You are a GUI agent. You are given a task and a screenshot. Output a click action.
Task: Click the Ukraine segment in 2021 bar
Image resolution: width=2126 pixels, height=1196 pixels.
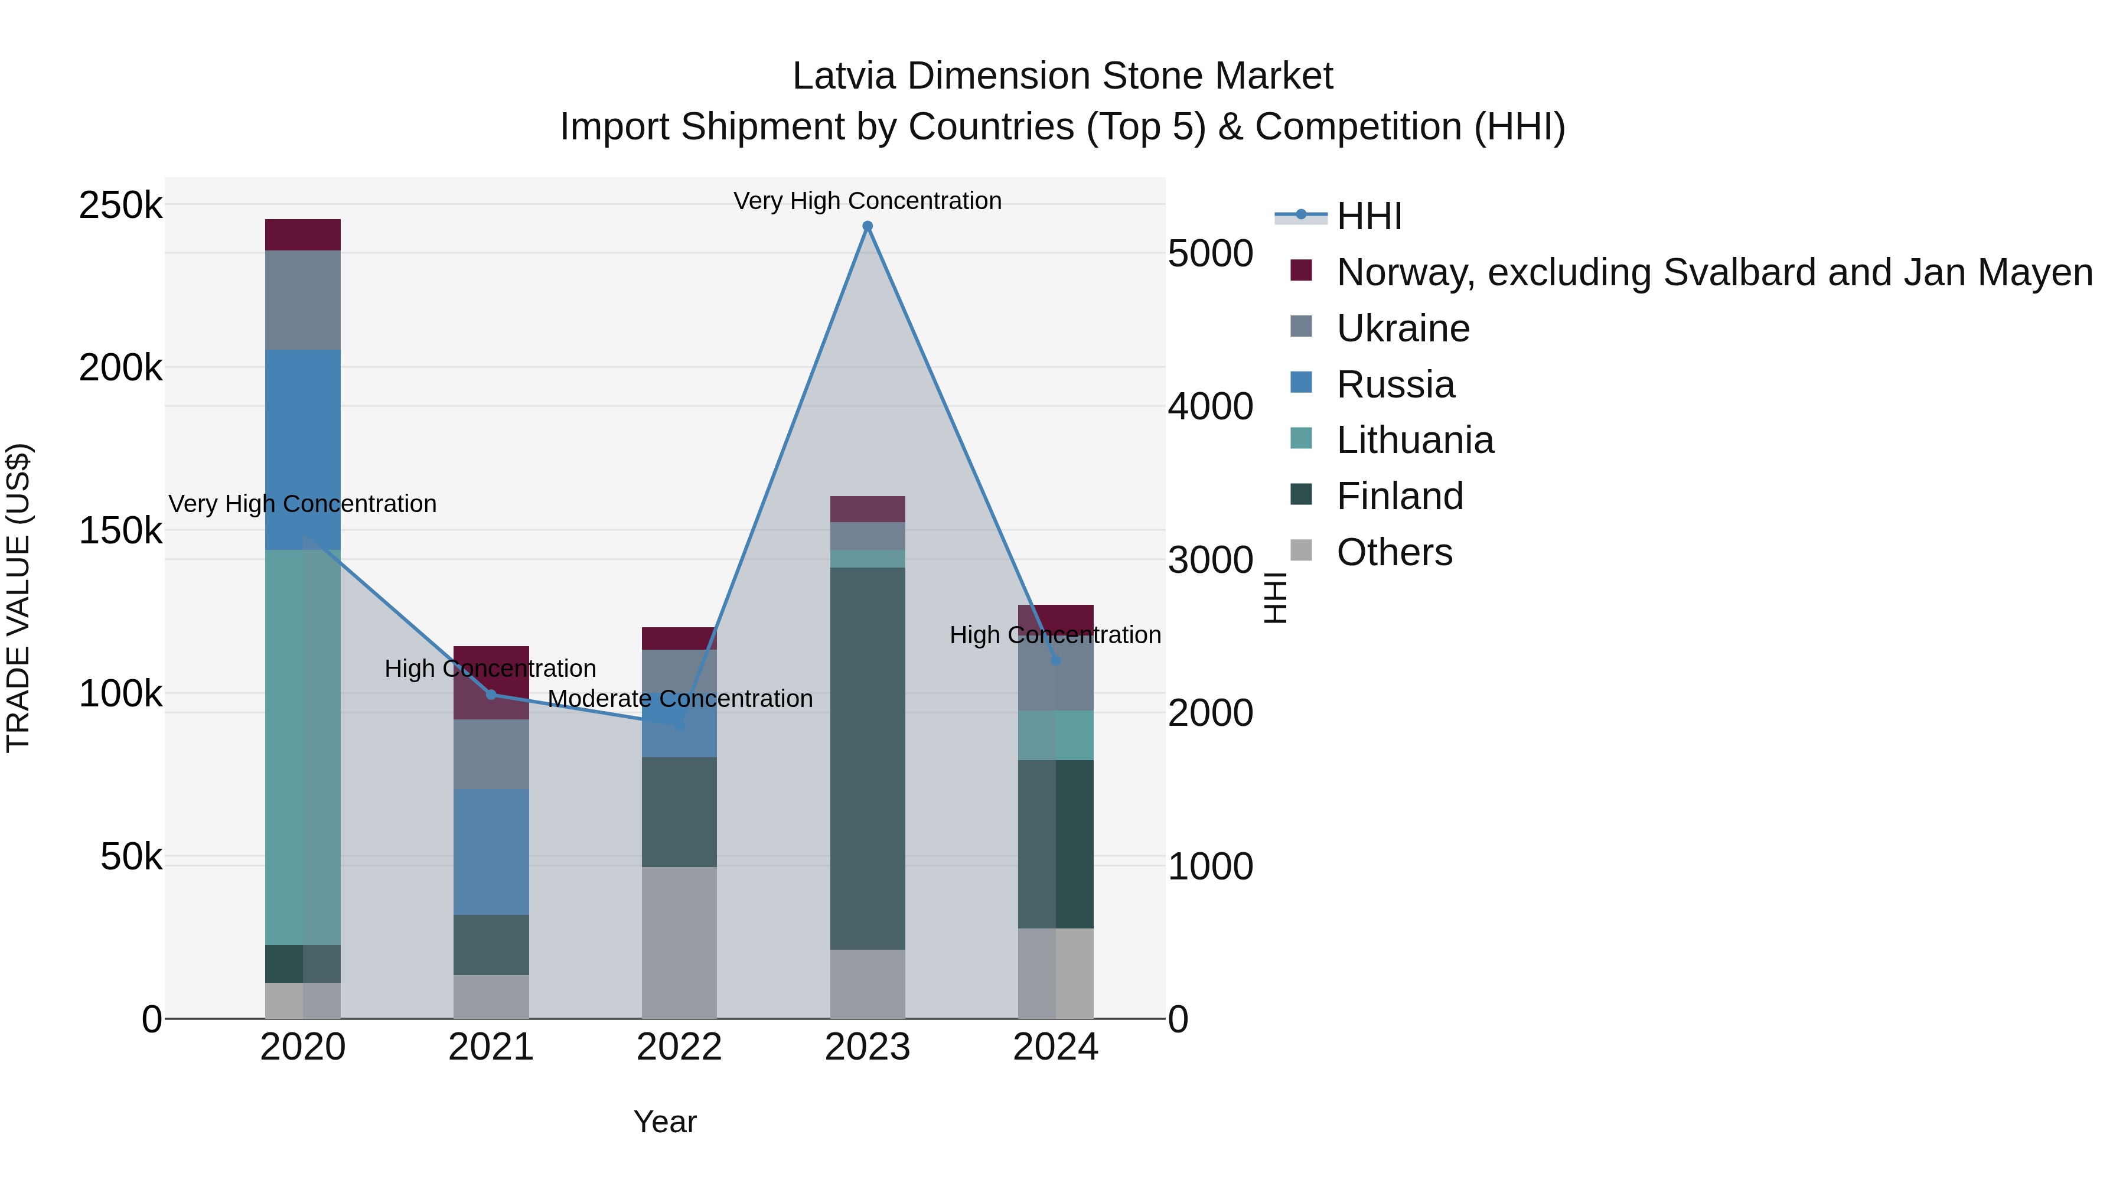491,754
